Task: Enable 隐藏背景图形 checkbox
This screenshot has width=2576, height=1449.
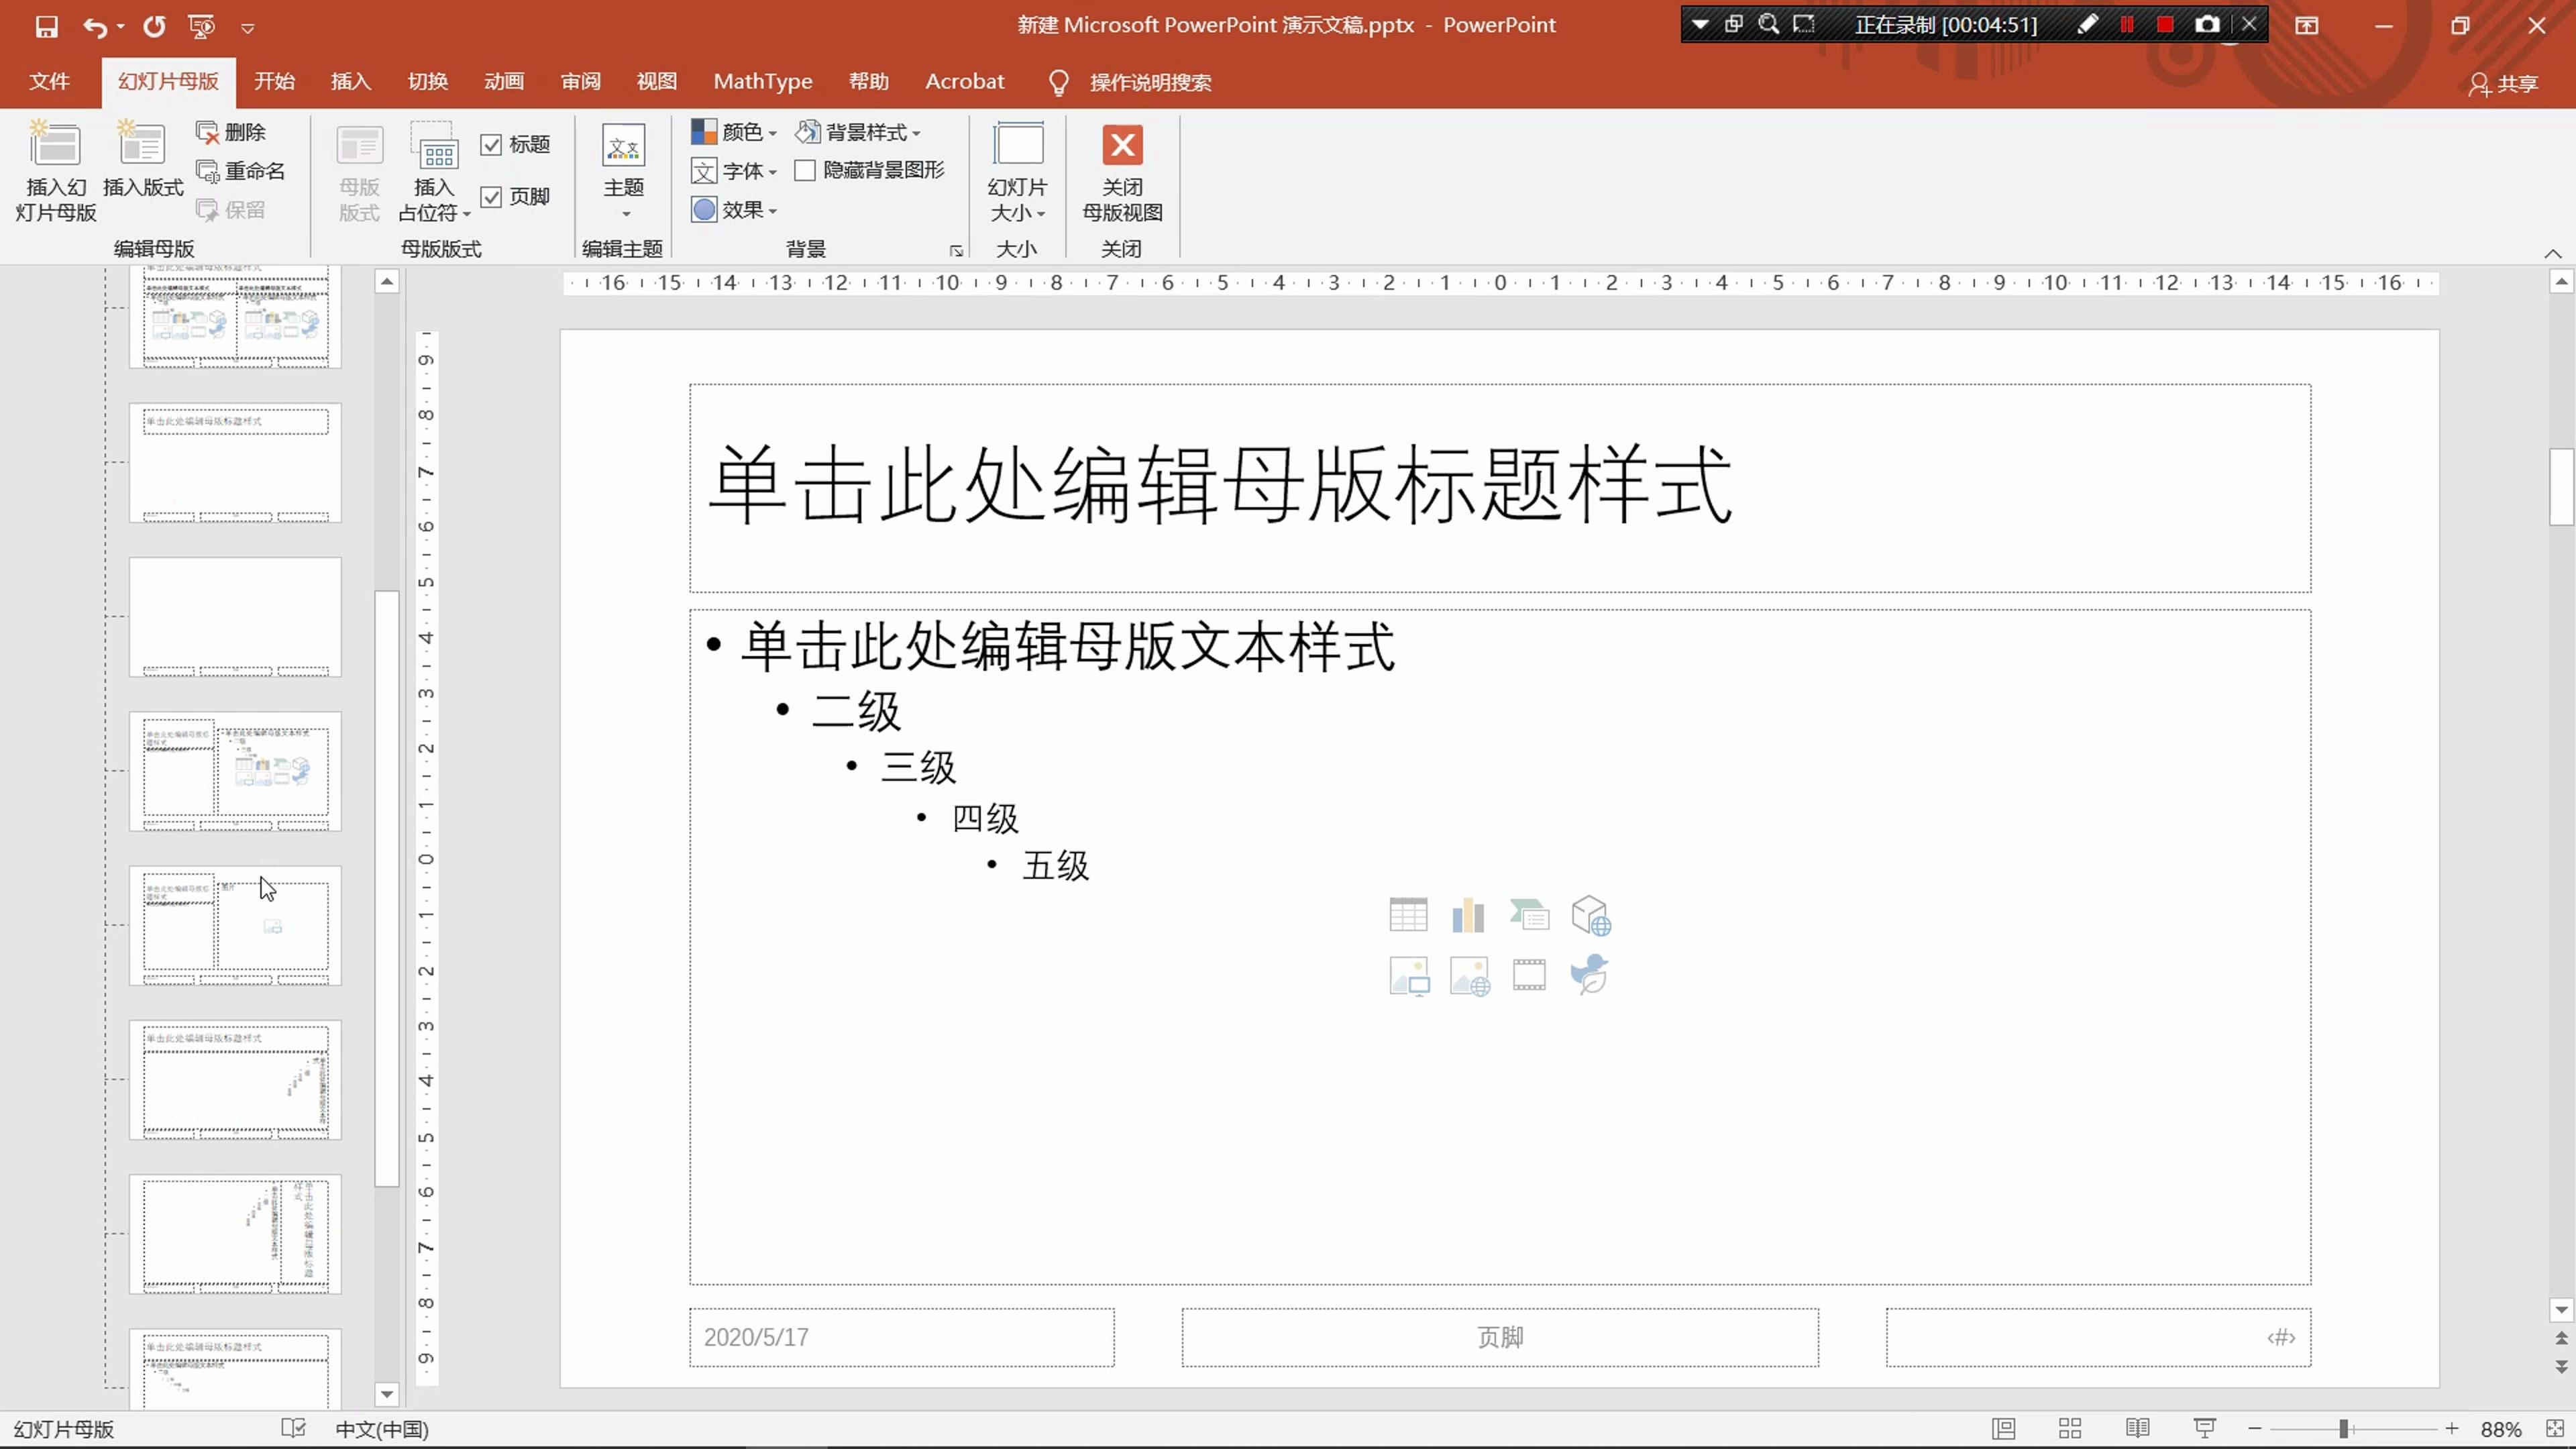Action: 805,171
